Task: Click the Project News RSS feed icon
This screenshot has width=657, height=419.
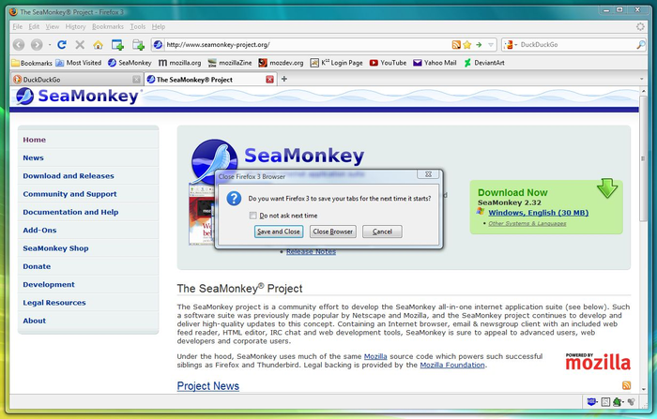Action: click(626, 385)
